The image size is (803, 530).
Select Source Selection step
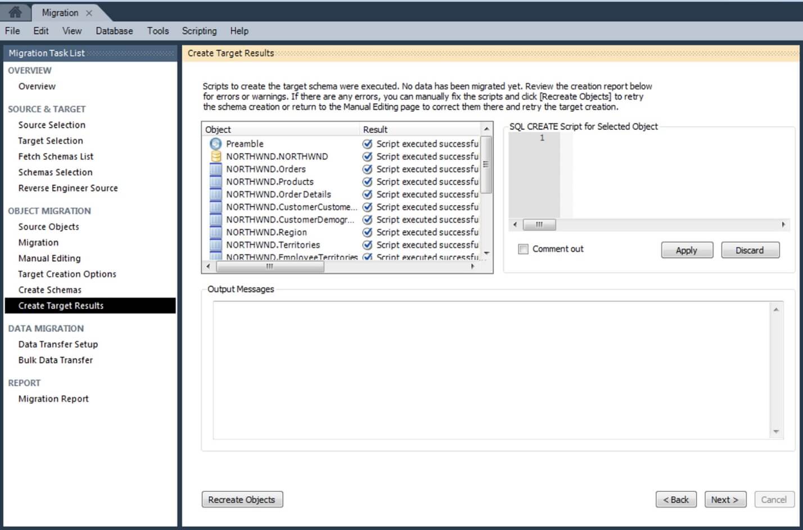(x=52, y=125)
